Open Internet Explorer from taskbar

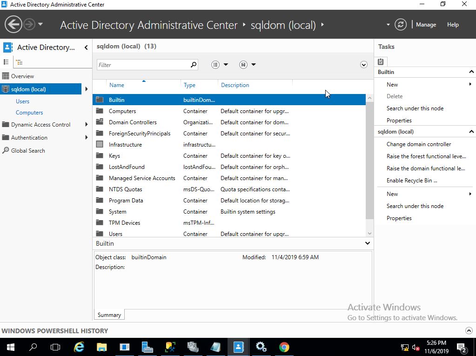[79, 347]
